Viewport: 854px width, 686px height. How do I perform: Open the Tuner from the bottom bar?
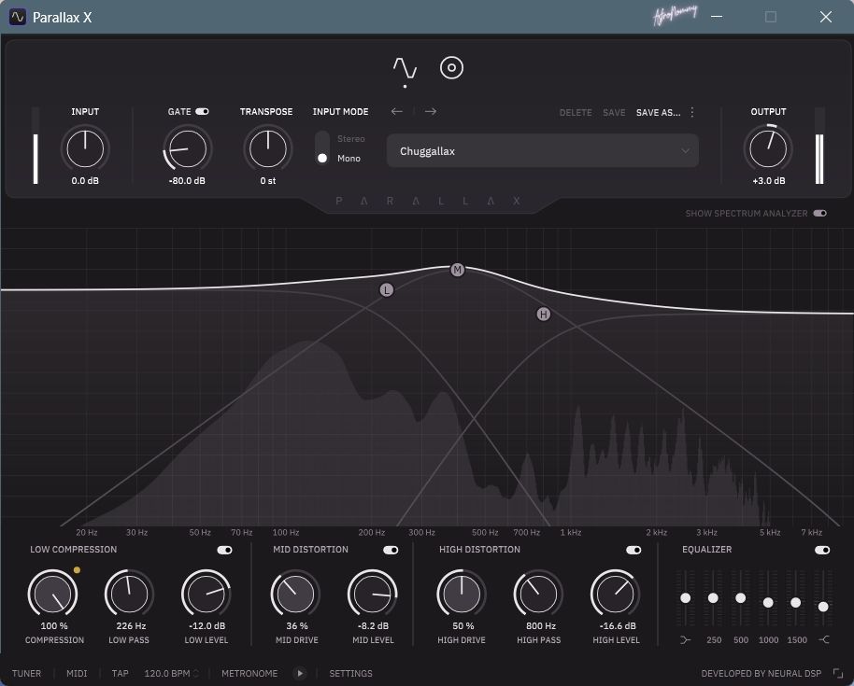(26, 673)
